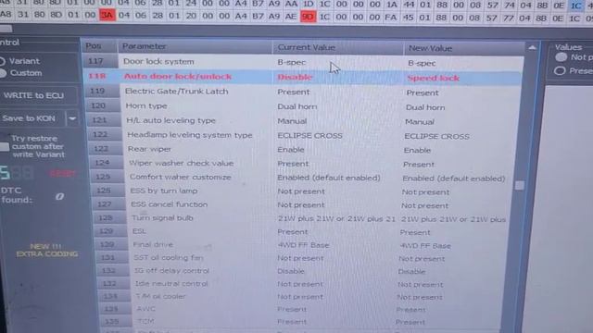Select Headlamp leveling system type row
The height and width of the screenshot is (333, 593).
303,135
